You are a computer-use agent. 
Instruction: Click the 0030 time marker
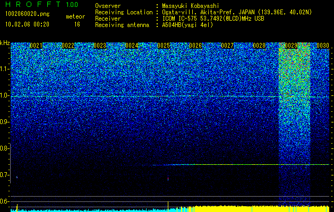(x=323, y=46)
